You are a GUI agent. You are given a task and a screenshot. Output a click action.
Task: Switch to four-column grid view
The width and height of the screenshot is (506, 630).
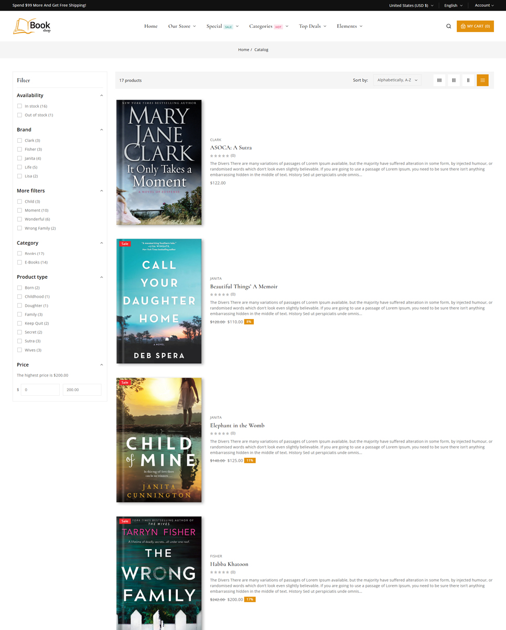439,80
